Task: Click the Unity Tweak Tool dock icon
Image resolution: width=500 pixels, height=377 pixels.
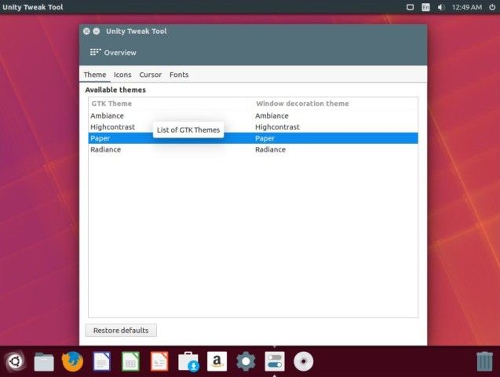Action: 275,361
